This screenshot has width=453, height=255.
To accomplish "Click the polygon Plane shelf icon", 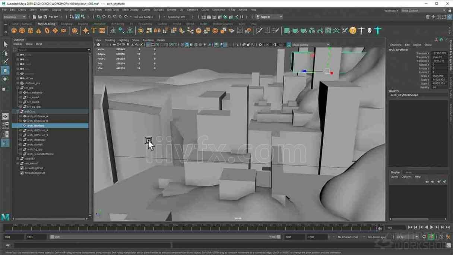I will coord(55,31).
